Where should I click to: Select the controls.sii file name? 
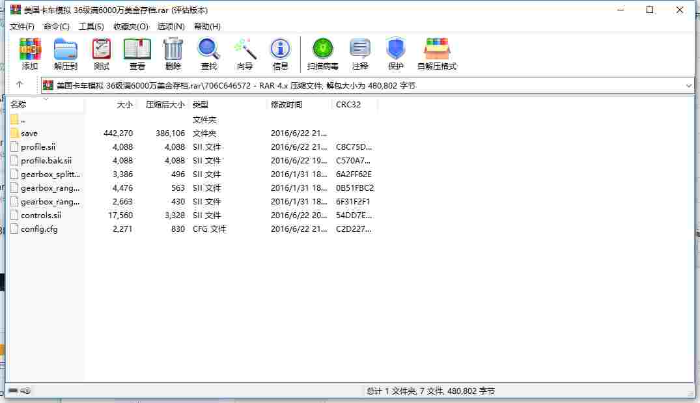point(41,215)
